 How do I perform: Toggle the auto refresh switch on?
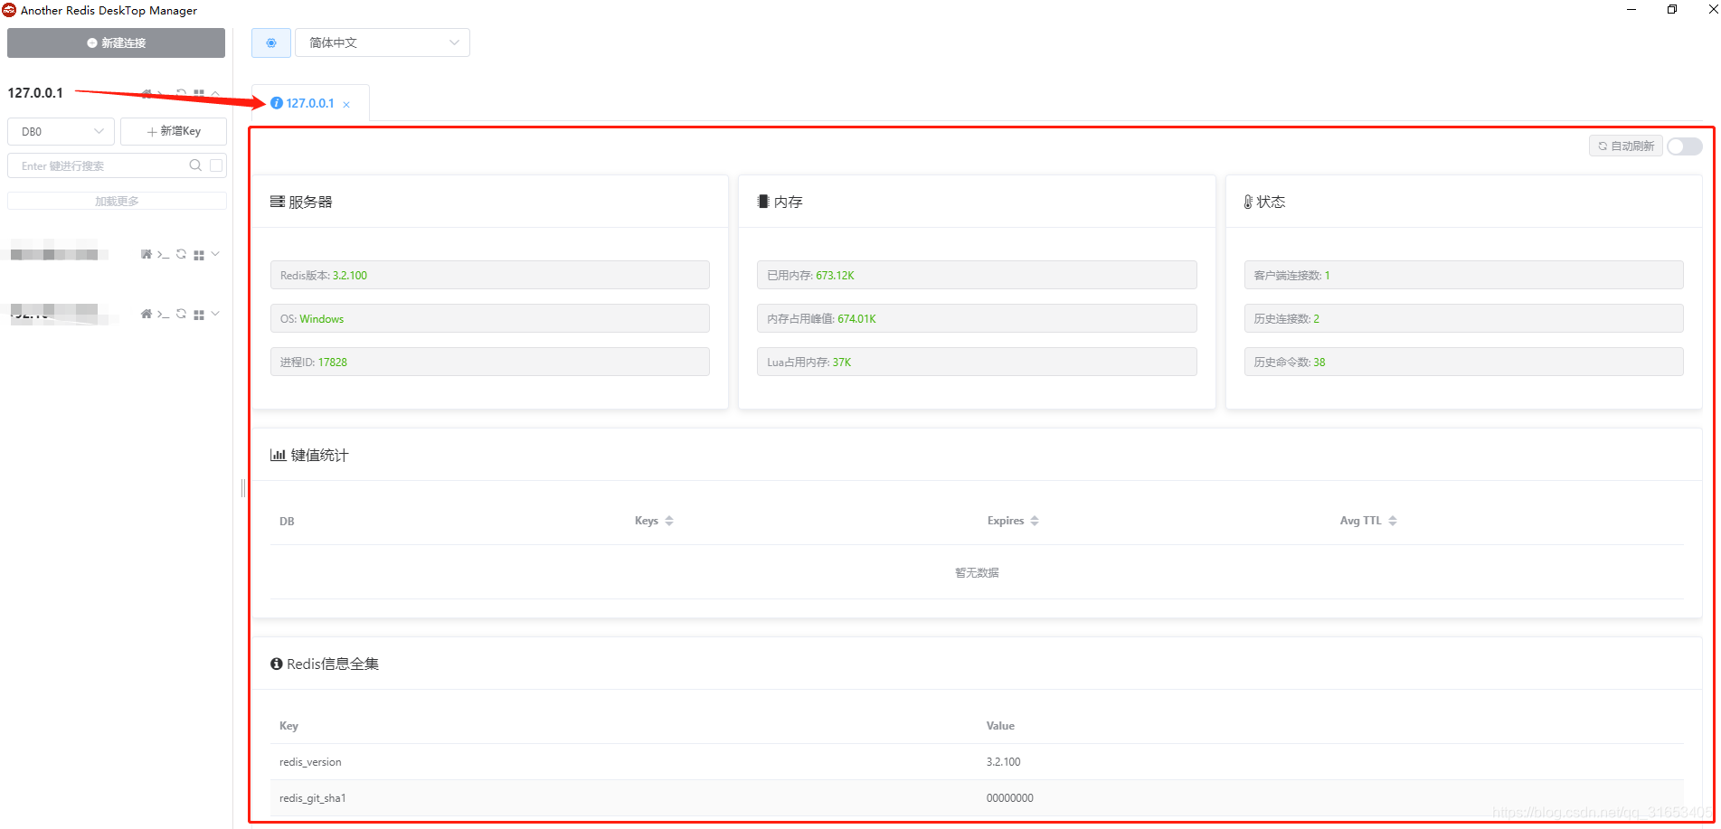pos(1685,146)
